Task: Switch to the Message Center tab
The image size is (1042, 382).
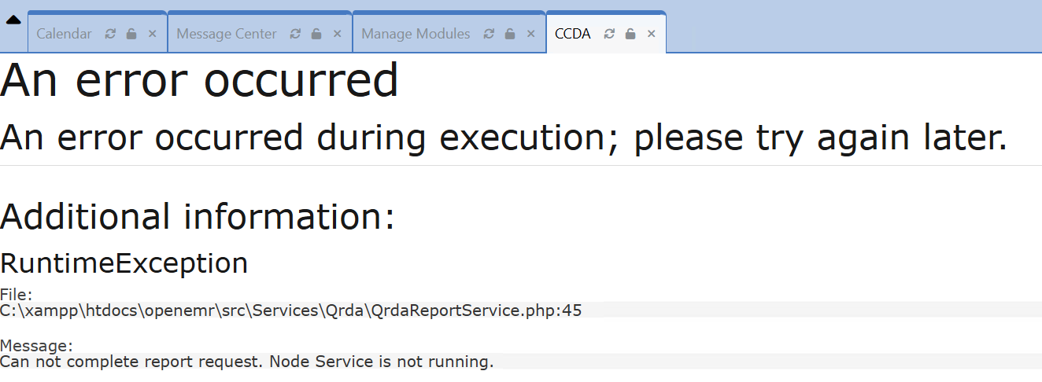Action: (227, 34)
